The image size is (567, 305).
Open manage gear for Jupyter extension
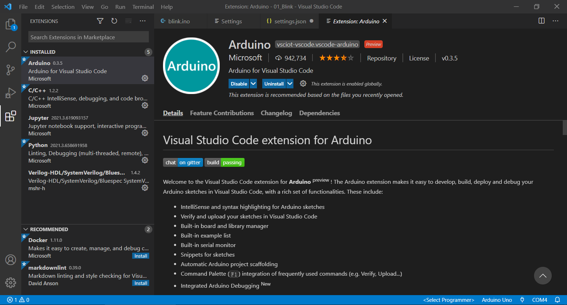coord(145,133)
